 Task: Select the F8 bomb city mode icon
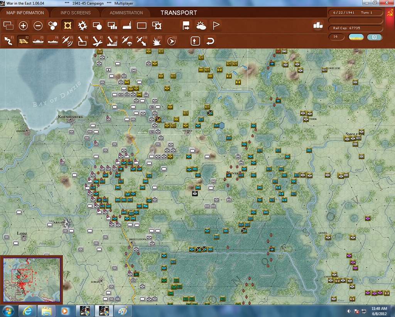pyautogui.click(x=112, y=41)
